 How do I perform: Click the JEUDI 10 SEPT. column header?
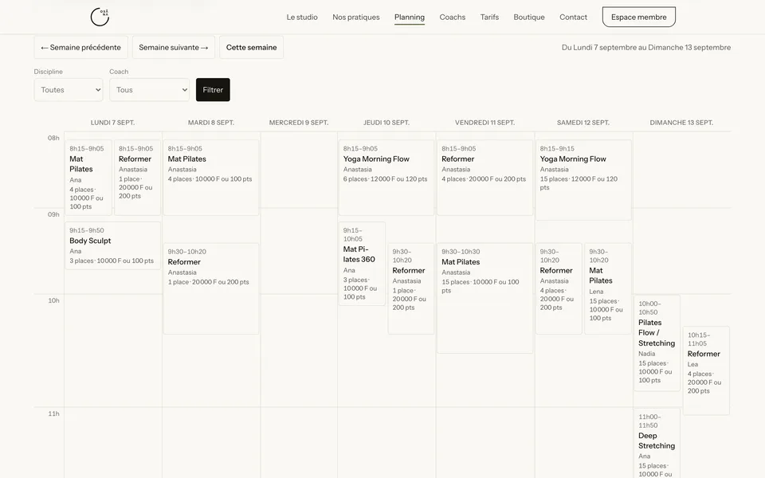coord(386,123)
